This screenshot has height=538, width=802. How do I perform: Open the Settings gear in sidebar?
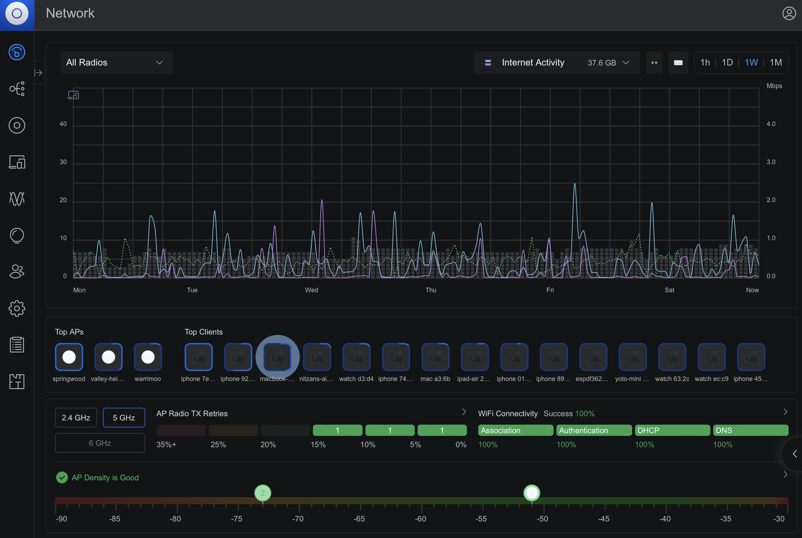point(17,308)
